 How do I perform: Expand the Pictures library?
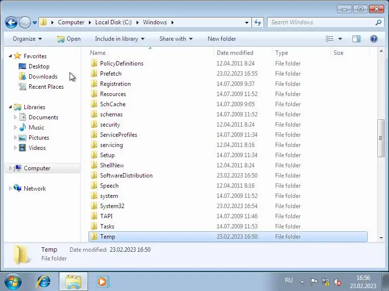click(15, 138)
